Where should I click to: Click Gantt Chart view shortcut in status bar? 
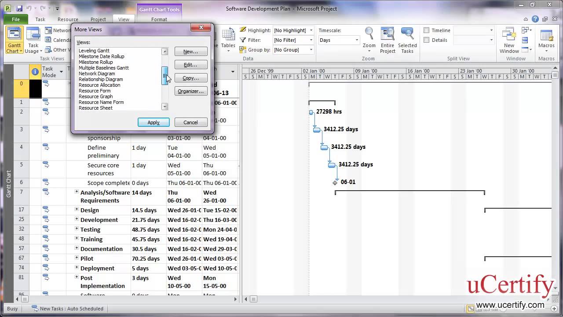coord(470,309)
